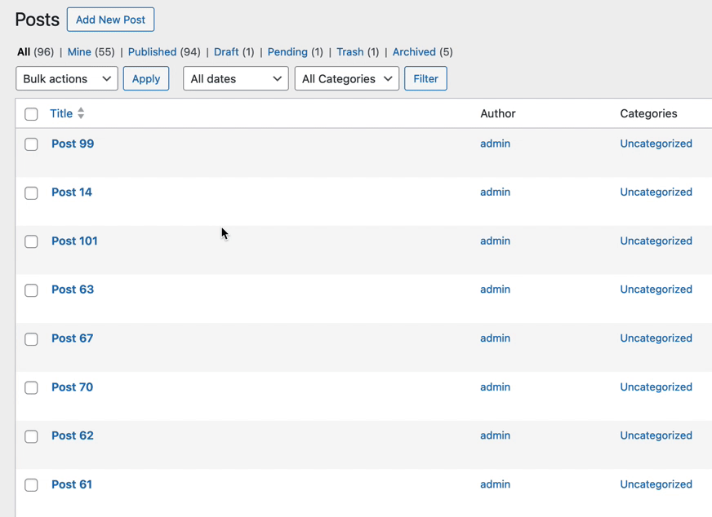Open the All Categories dropdown
The image size is (712, 517).
tap(346, 79)
